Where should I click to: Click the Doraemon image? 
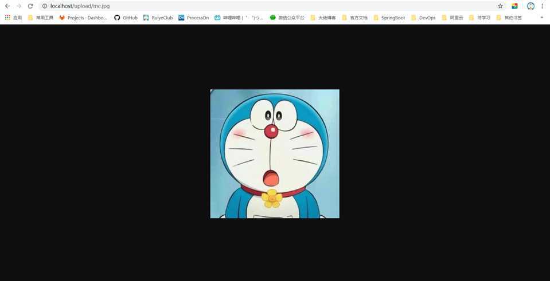(x=275, y=153)
